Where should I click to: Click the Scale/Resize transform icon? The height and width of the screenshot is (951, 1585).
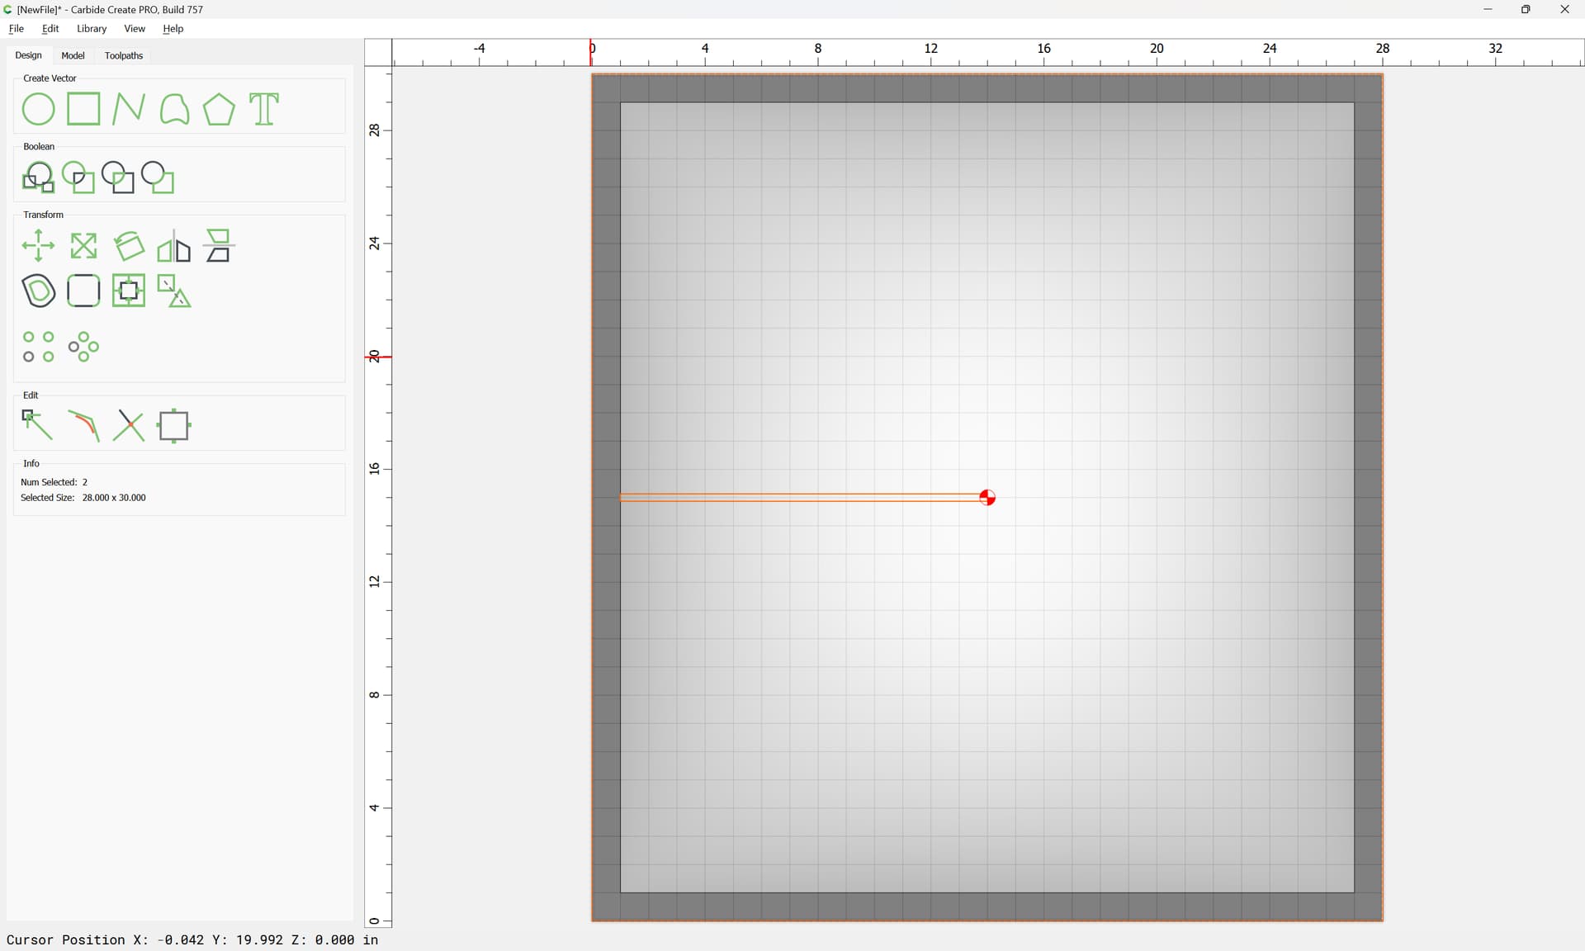(x=83, y=246)
